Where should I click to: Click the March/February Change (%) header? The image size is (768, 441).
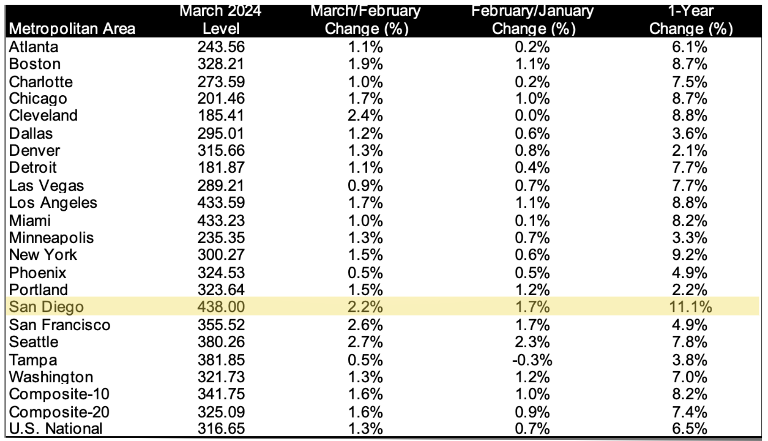pos(366,20)
